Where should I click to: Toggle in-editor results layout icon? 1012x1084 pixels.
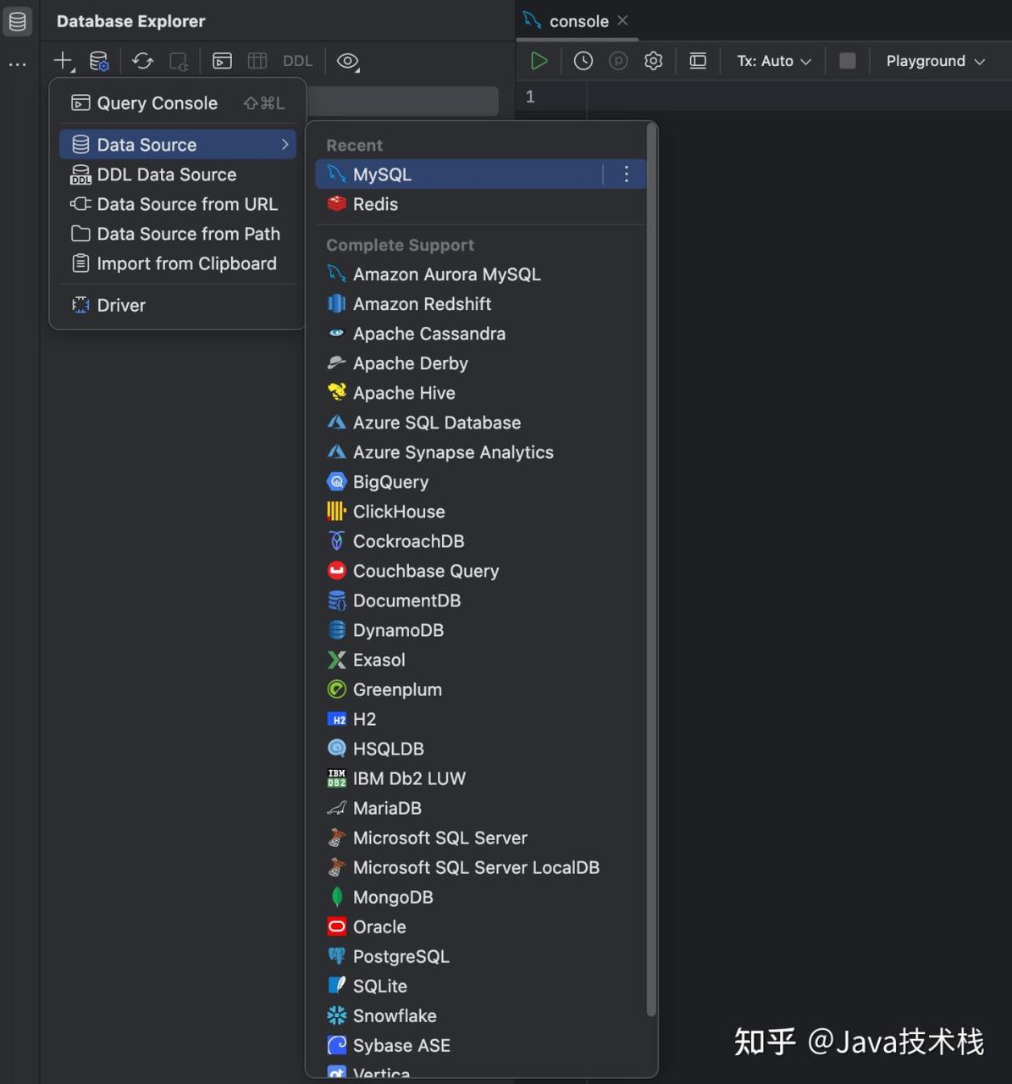click(x=698, y=61)
